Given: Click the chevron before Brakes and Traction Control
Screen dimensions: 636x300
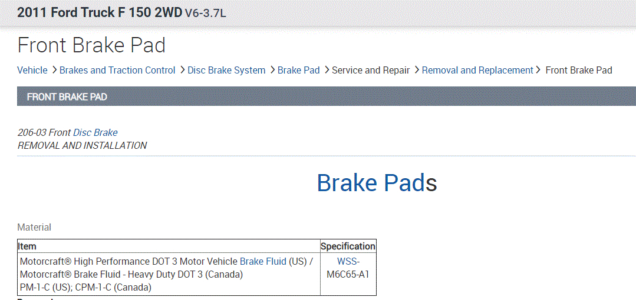Looking at the screenshot, I should 54,71.
